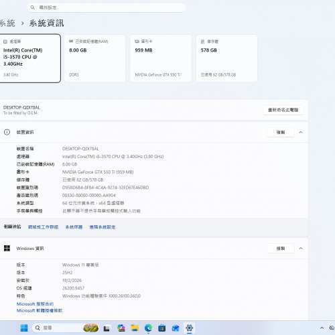Open the blue mail app on taskbar
The height and width of the screenshot is (335, 335).
(176, 328)
